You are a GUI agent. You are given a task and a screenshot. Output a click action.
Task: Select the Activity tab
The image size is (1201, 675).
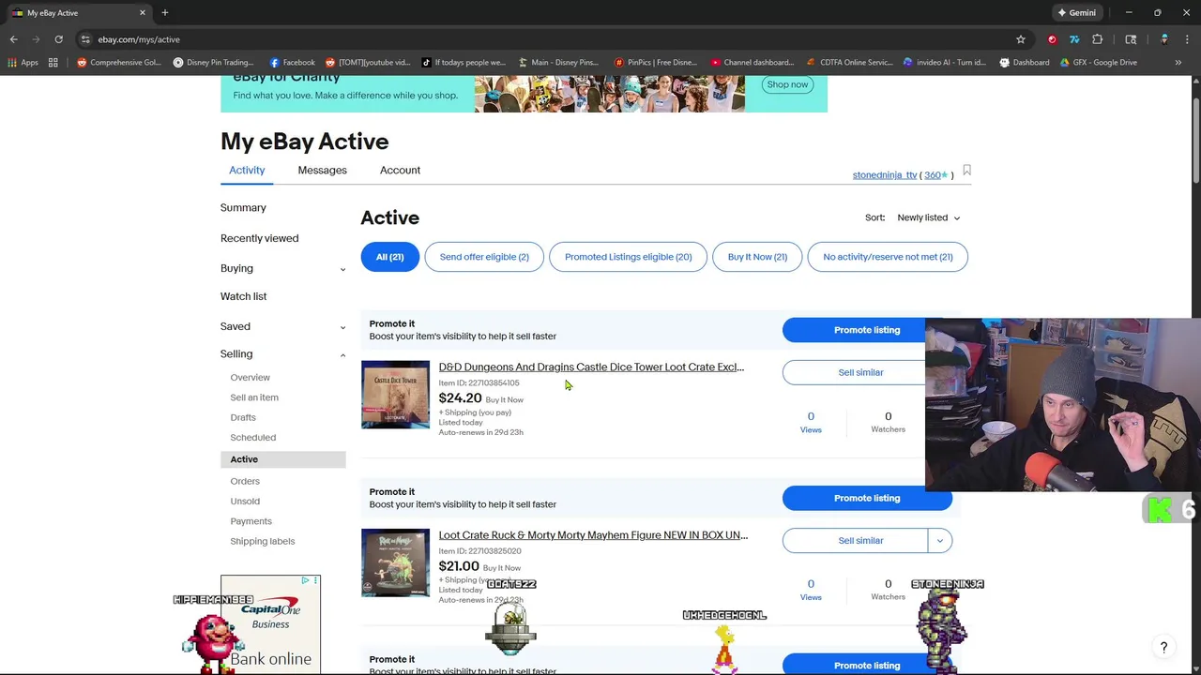click(247, 171)
